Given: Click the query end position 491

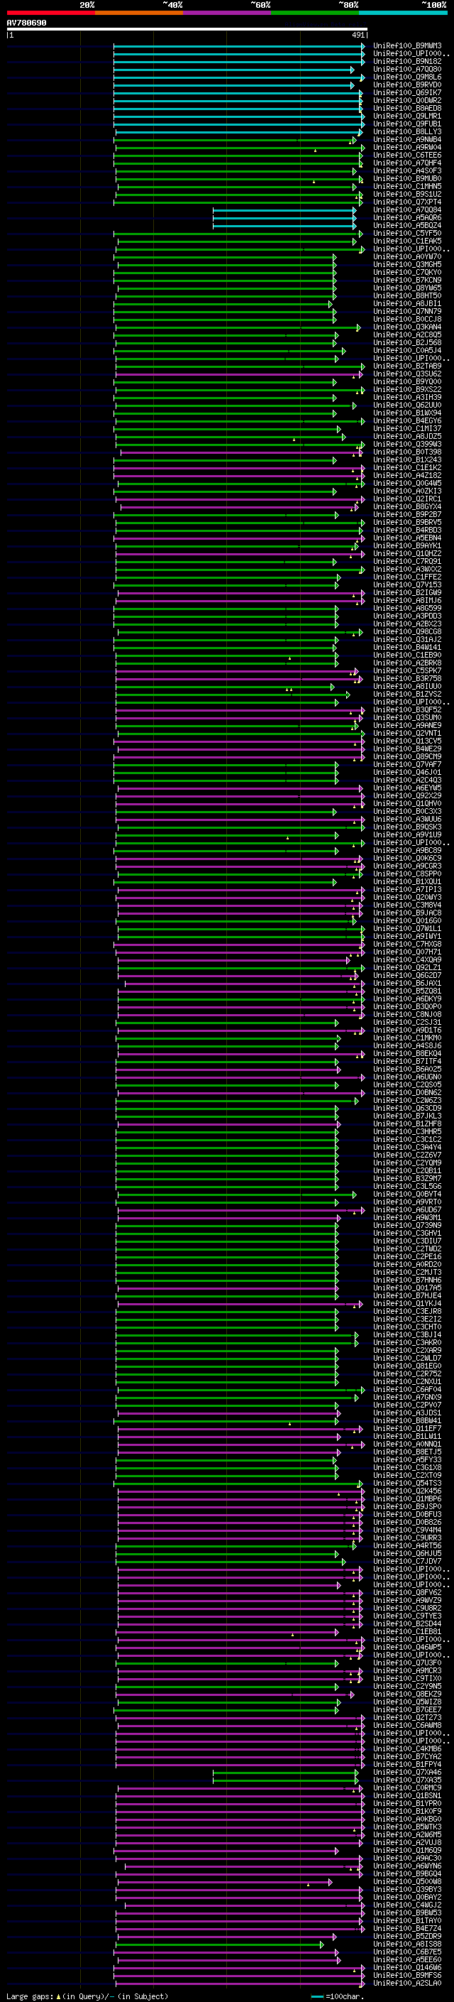Looking at the screenshot, I should click(358, 35).
